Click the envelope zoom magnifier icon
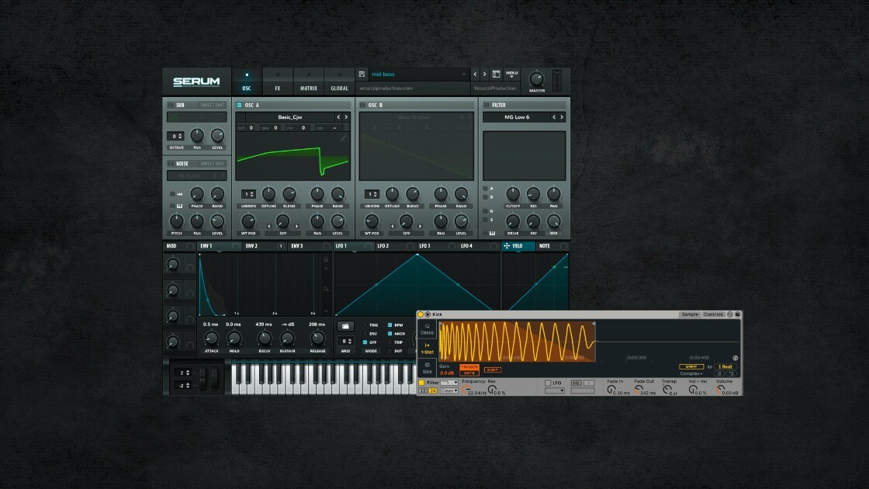 point(326,289)
